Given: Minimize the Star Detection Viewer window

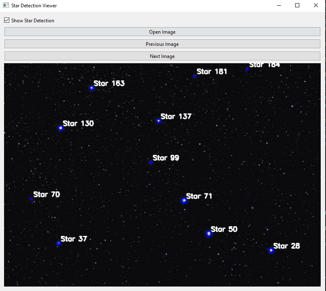Looking at the screenshot, I should 279,5.
